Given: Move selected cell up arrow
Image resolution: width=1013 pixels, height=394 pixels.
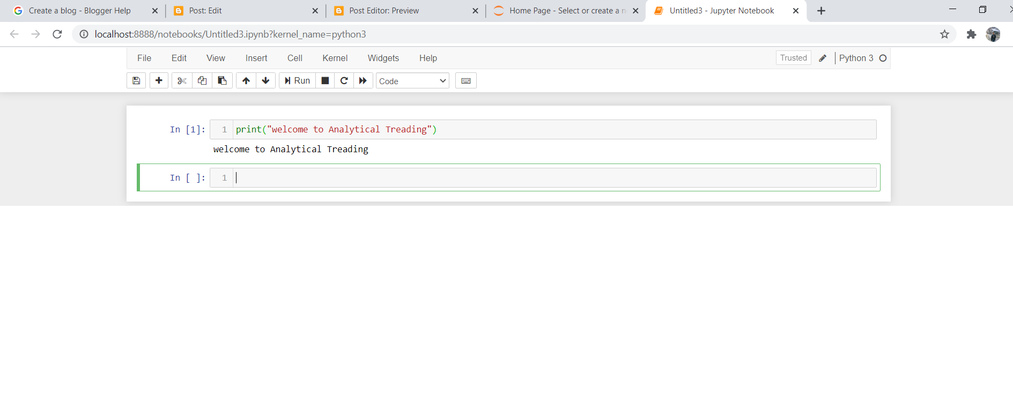Looking at the screenshot, I should (246, 80).
